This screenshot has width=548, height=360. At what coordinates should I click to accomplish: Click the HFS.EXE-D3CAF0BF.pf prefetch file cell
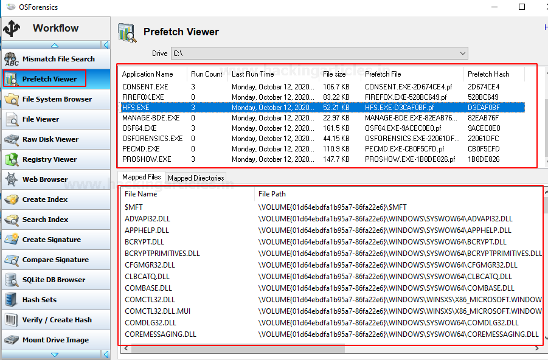click(400, 107)
